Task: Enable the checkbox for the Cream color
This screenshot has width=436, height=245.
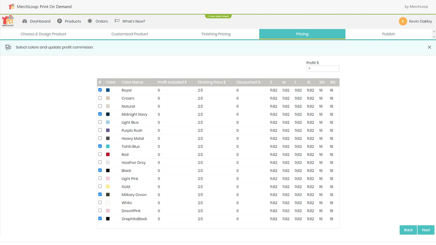Action: [100, 98]
